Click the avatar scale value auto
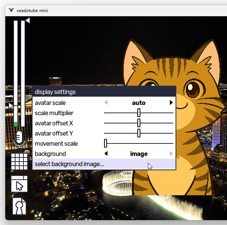 tap(139, 103)
